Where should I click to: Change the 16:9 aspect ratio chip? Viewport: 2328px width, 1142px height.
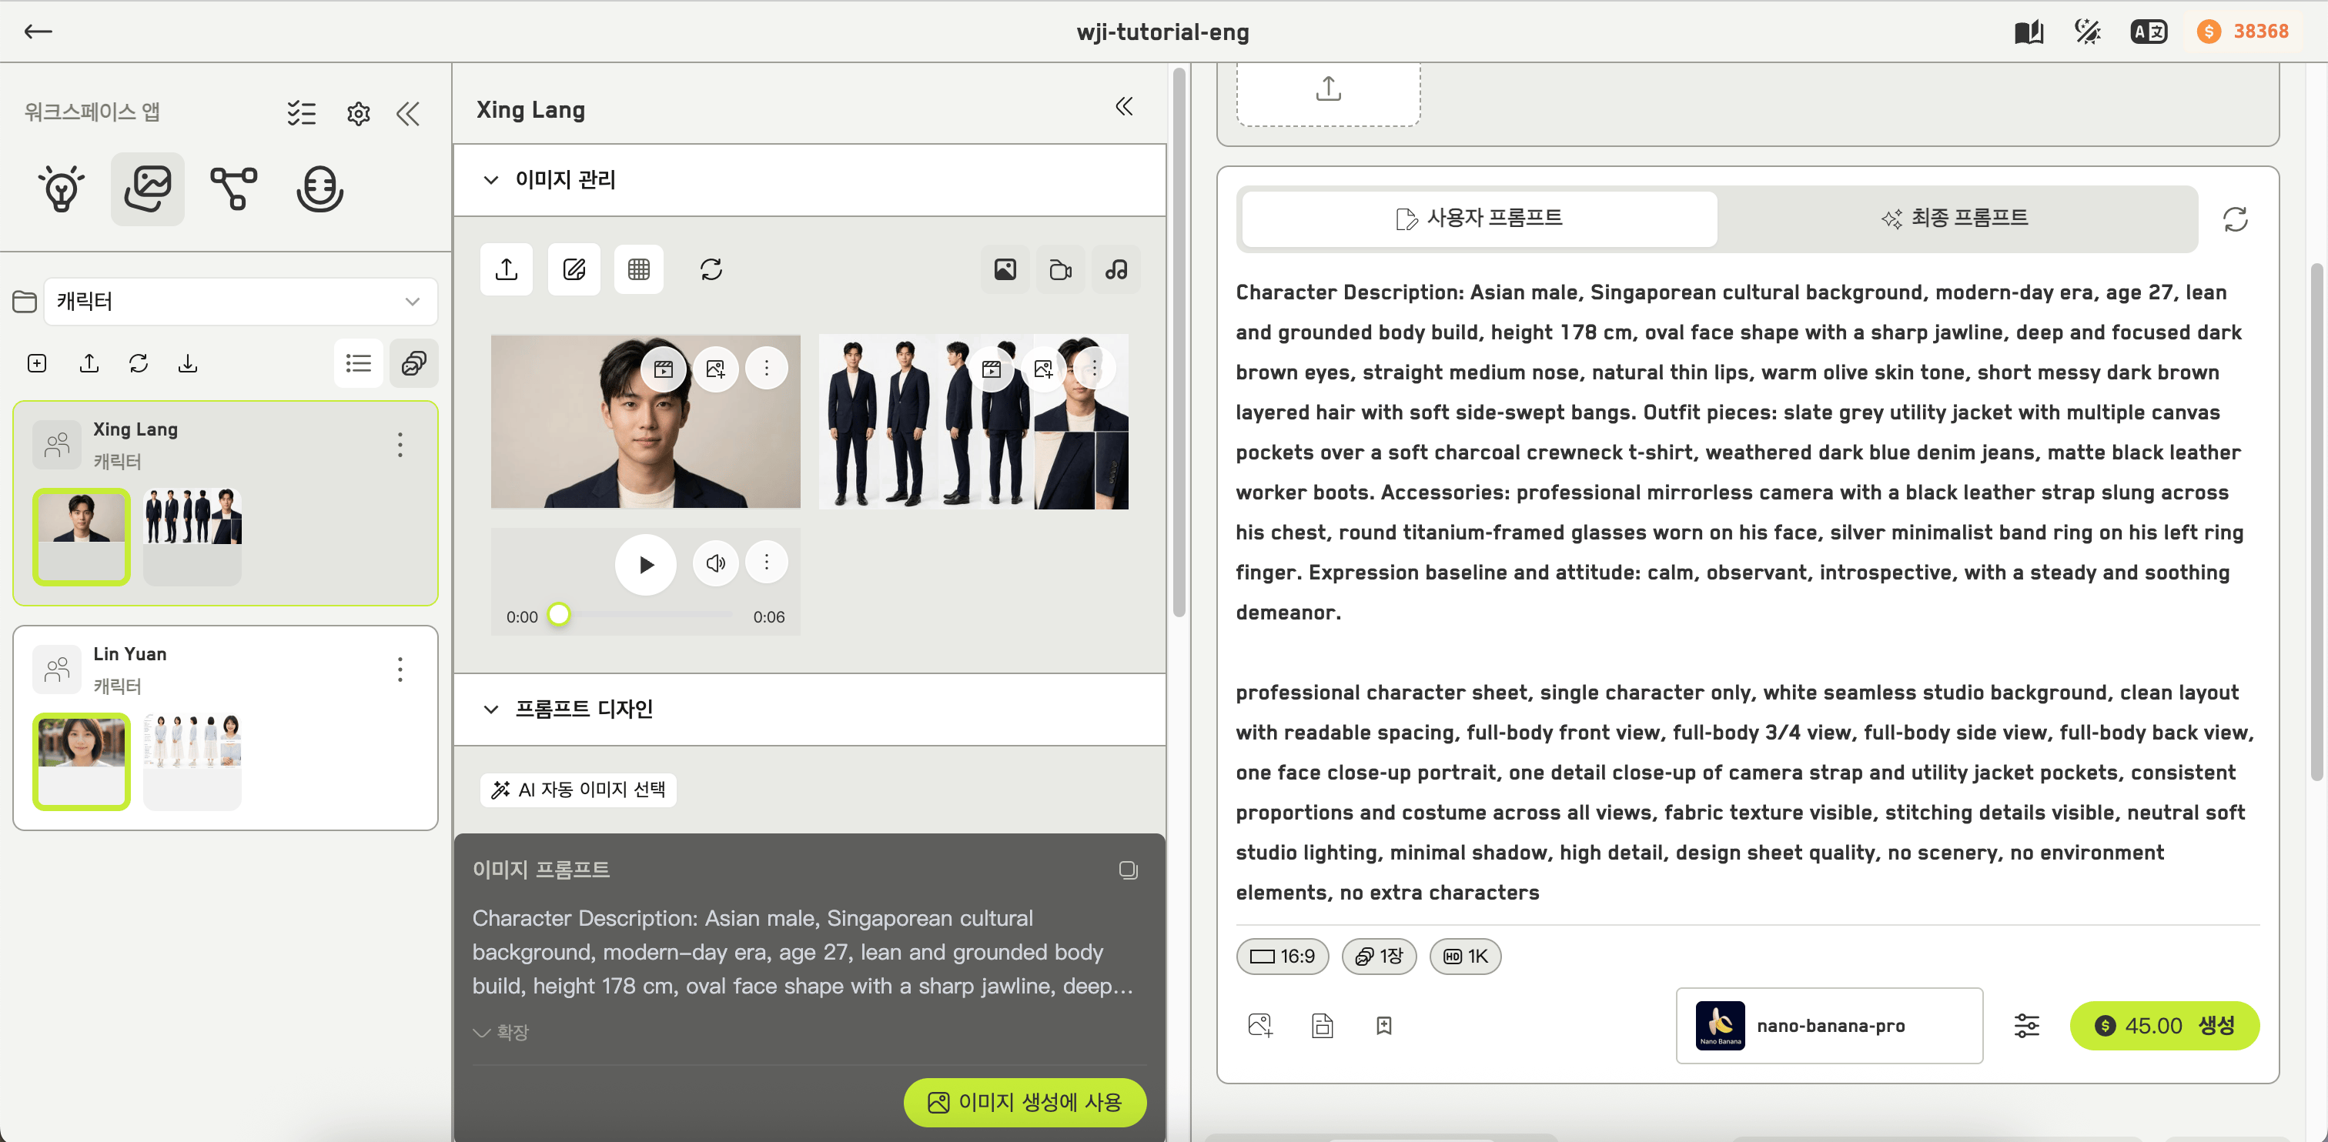click(x=1283, y=956)
